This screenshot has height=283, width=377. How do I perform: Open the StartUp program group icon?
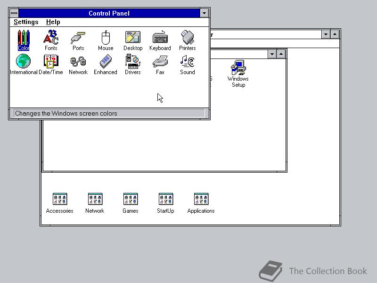(166, 203)
